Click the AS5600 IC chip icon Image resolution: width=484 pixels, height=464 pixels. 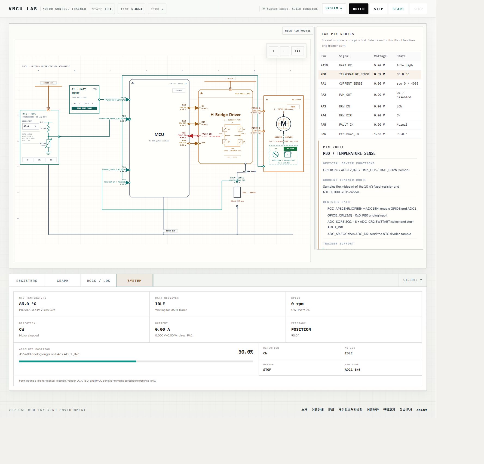pyautogui.click(x=287, y=154)
